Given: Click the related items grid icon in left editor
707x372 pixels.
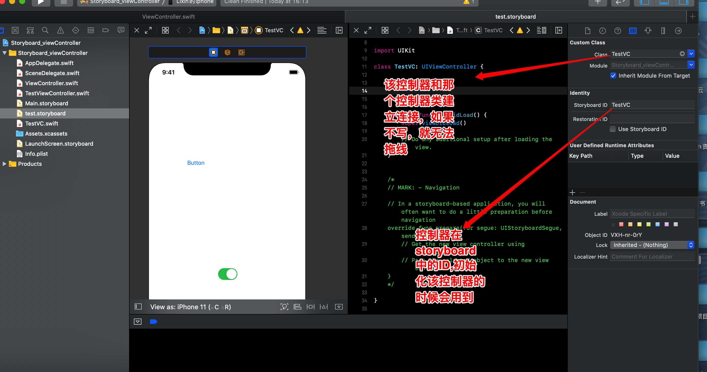Looking at the screenshot, I should (x=165, y=30).
